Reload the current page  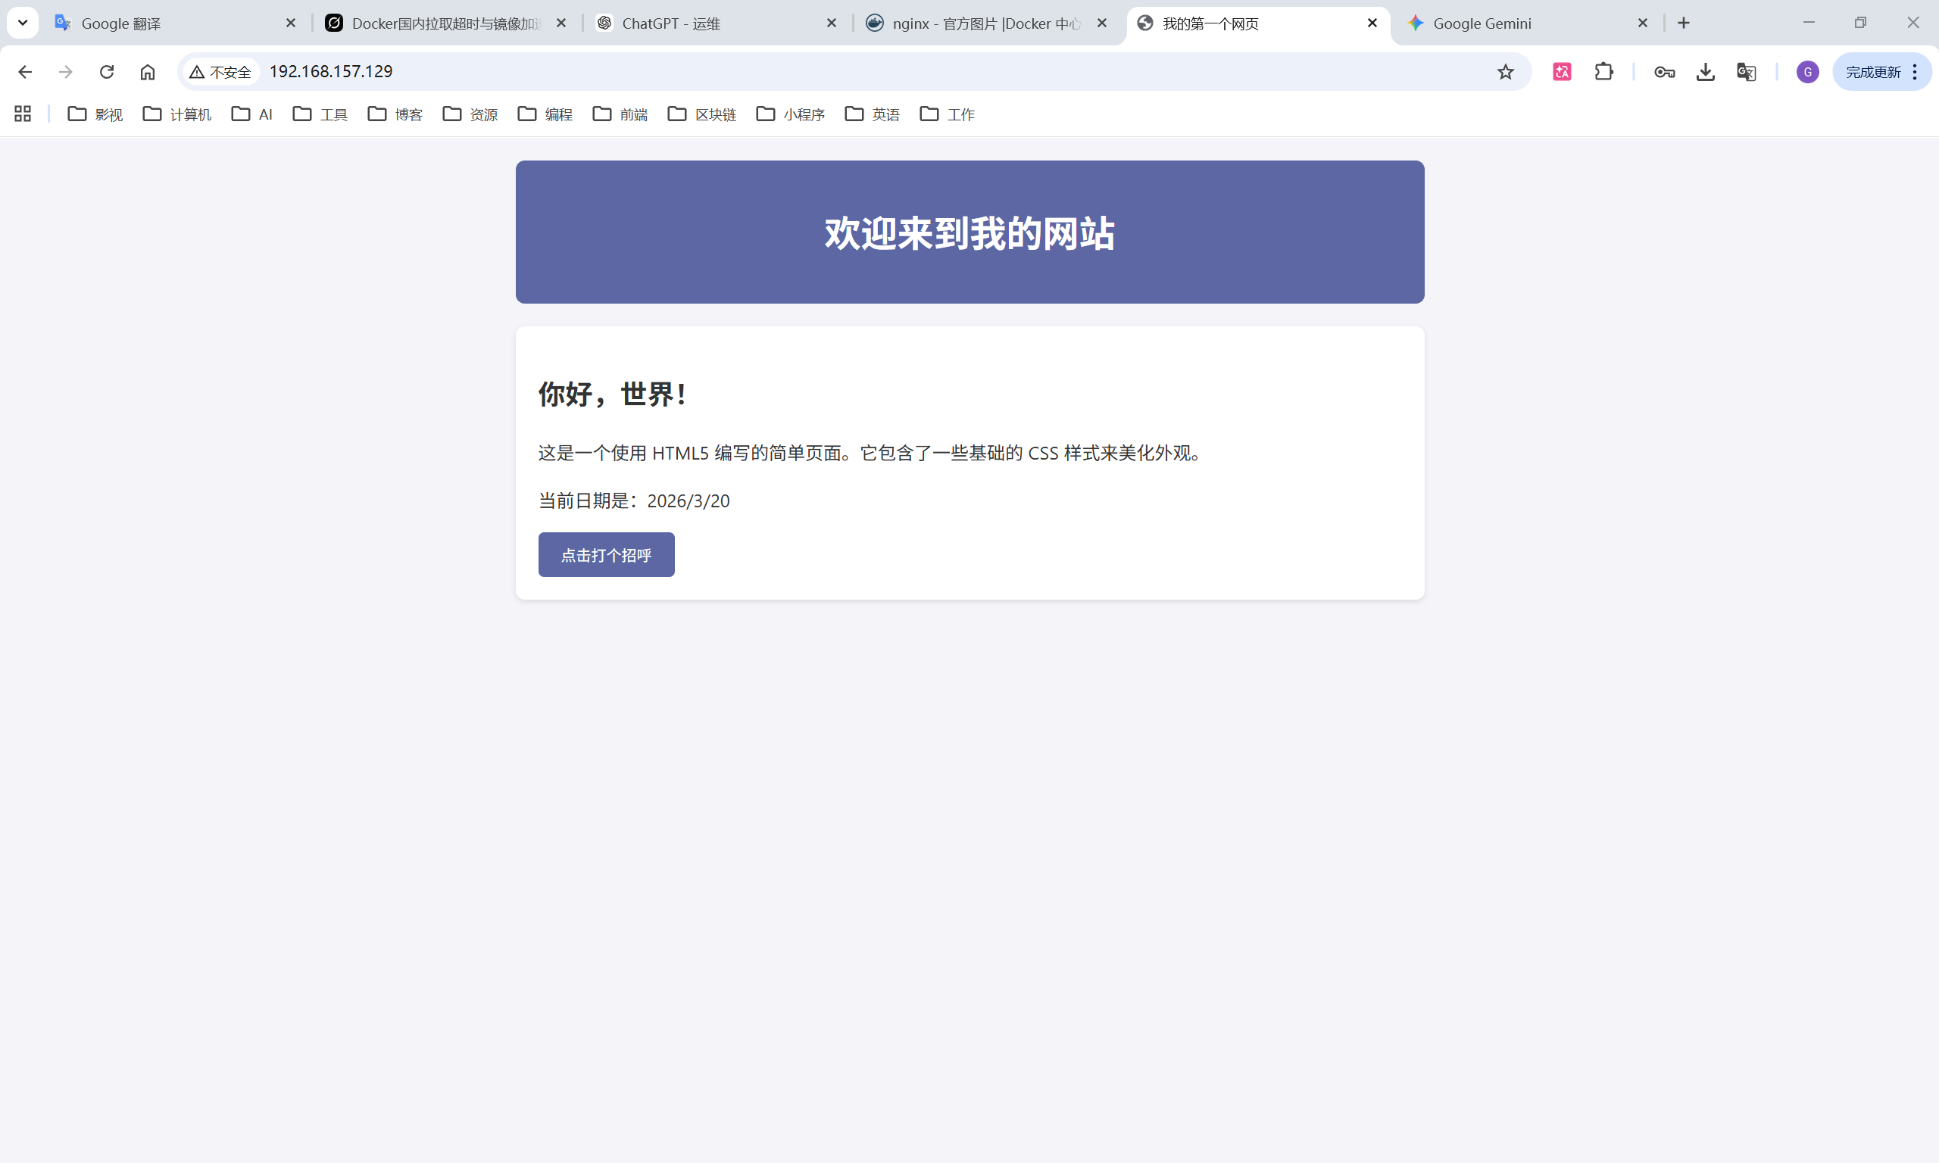107,72
